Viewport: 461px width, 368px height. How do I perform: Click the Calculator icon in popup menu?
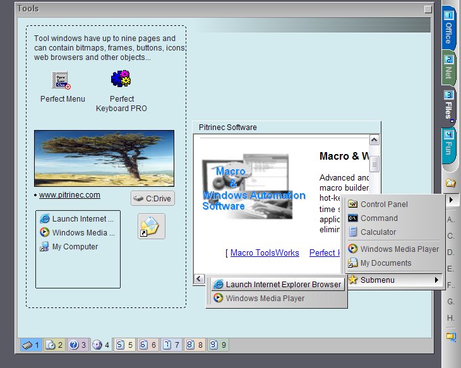(x=352, y=232)
